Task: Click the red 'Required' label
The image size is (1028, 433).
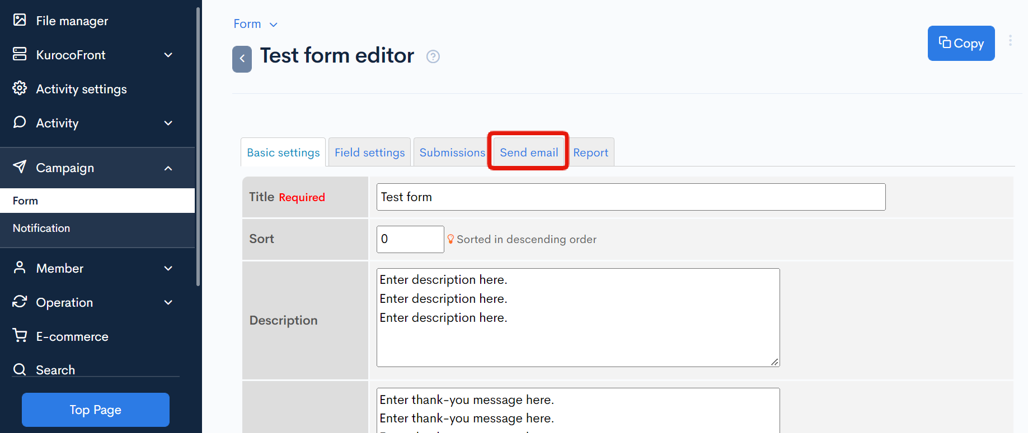Action: tap(302, 197)
